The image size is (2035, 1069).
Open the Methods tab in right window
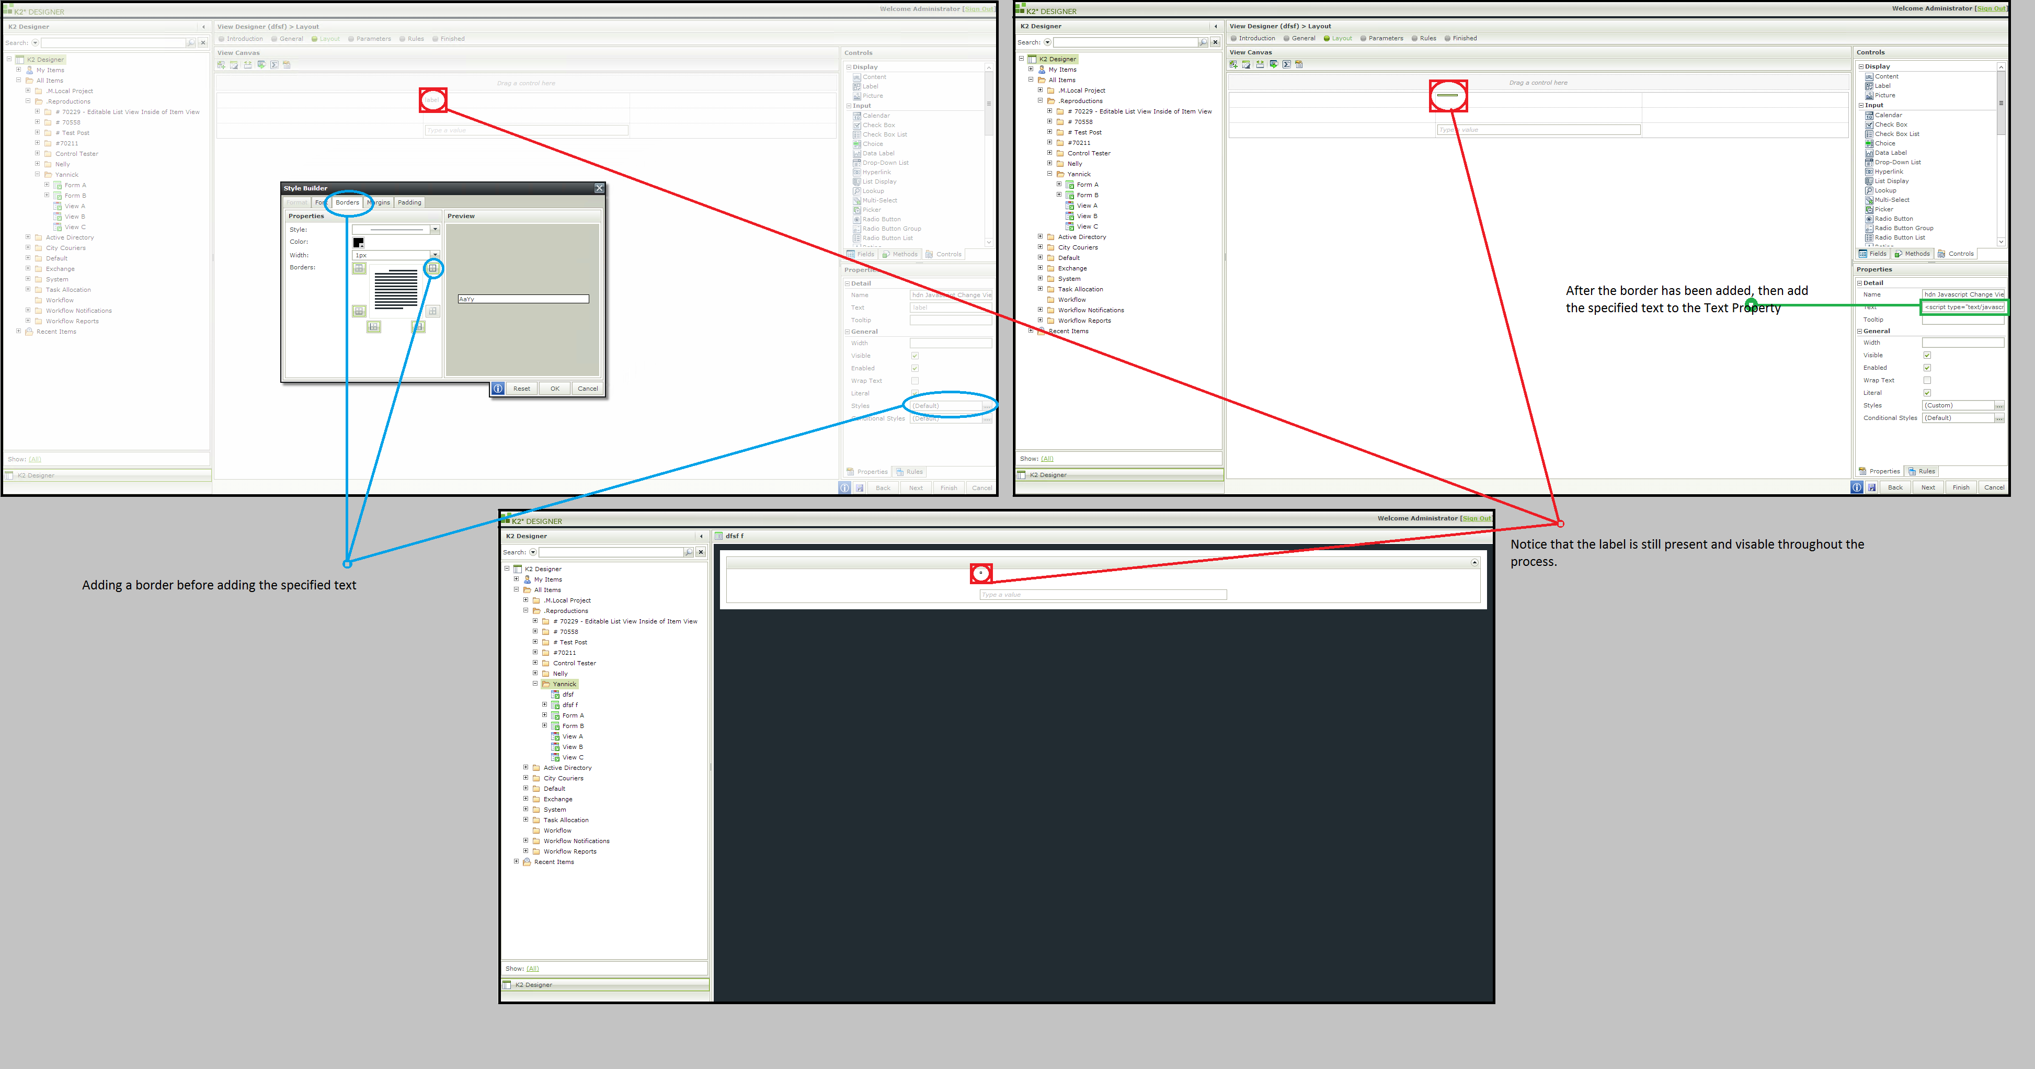click(x=1912, y=254)
